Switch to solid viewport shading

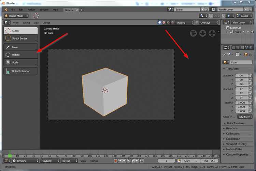click(160, 22)
